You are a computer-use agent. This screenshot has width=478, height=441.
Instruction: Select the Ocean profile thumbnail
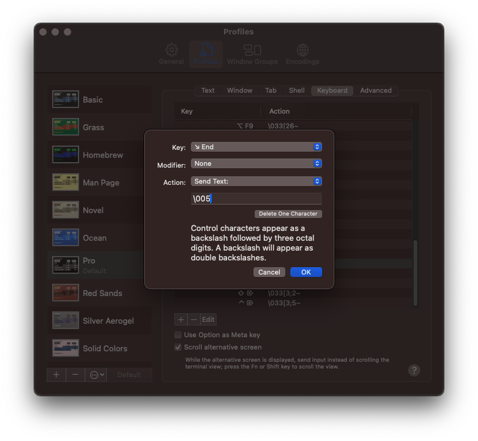(x=66, y=238)
